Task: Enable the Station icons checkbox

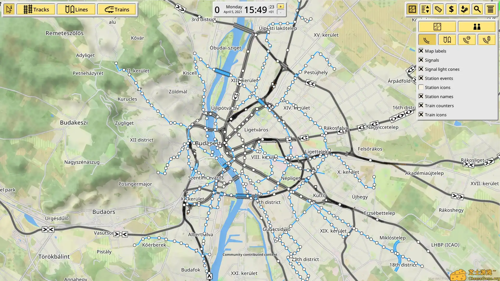Action: coord(421,87)
